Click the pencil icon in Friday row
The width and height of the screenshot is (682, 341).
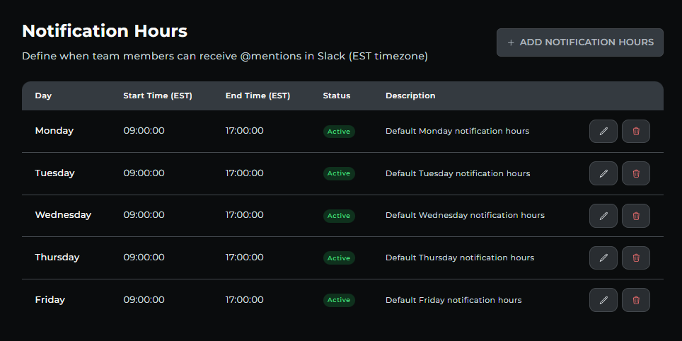[x=603, y=300]
